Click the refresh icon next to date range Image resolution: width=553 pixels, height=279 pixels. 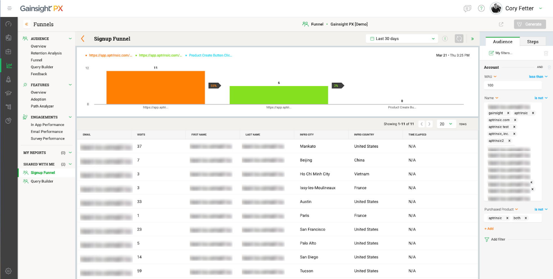click(459, 39)
